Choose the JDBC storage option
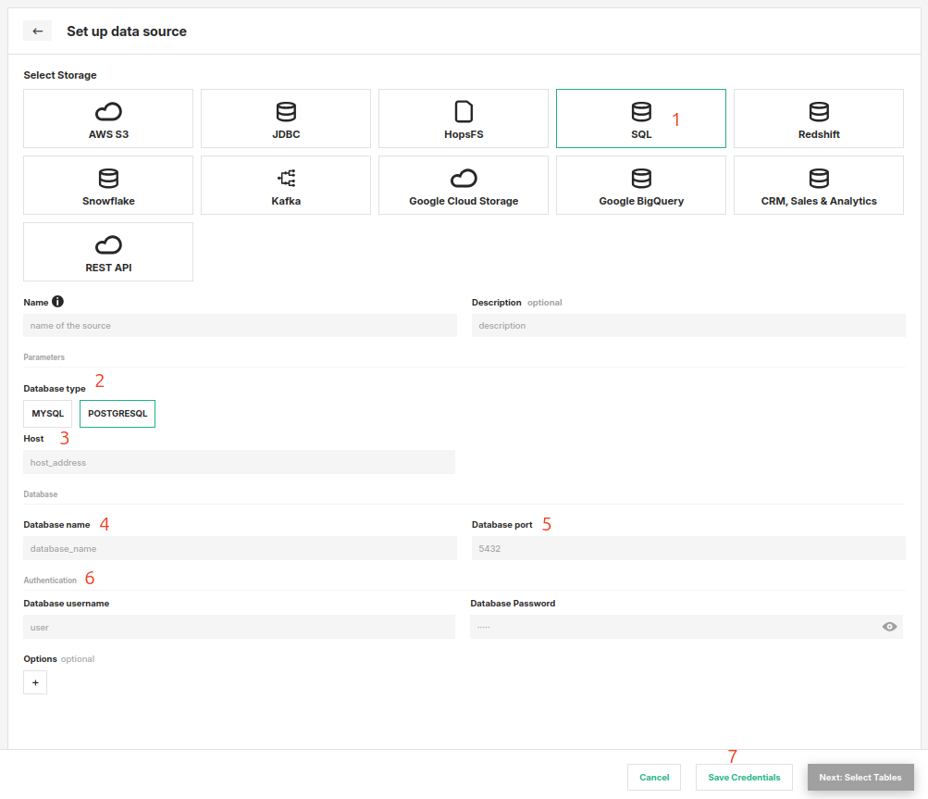This screenshot has width=928, height=799. pos(286,119)
